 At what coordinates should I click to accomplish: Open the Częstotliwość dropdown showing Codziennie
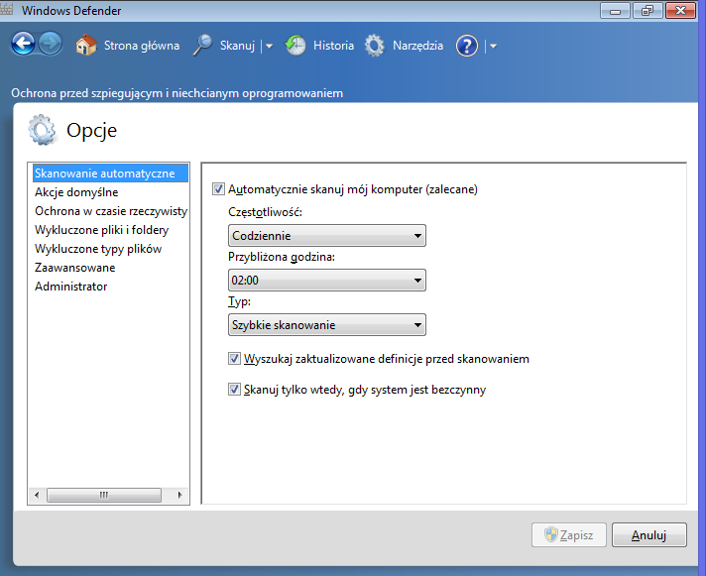327,235
